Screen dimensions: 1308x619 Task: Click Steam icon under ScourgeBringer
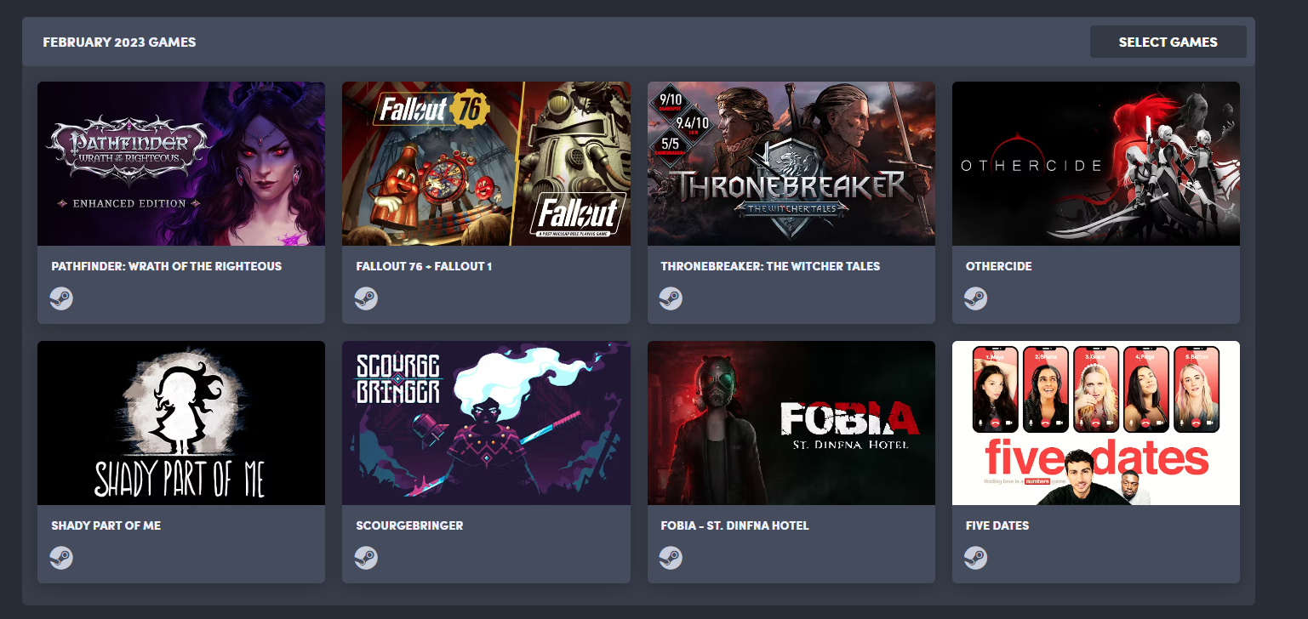click(x=366, y=558)
